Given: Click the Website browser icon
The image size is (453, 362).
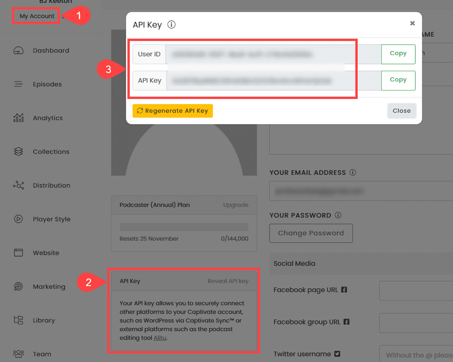Looking at the screenshot, I should tap(18, 253).
